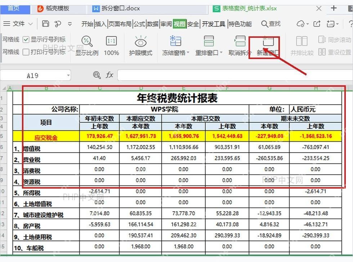Click the 查找 search button

[x=271, y=24]
